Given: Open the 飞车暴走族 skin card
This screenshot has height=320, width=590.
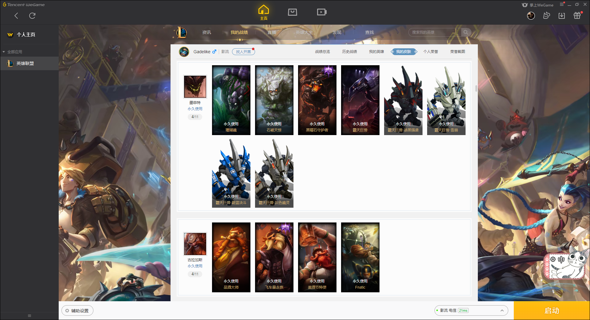Looking at the screenshot, I should click(x=274, y=257).
